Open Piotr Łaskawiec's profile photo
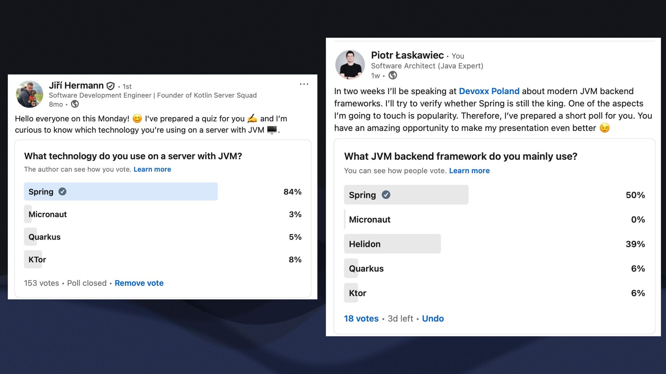This screenshot has width=666, height=374. coord(350,65)
